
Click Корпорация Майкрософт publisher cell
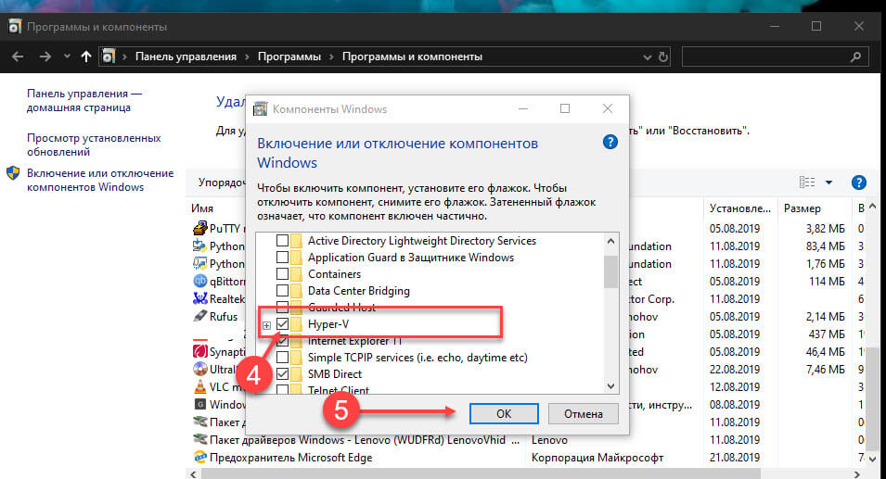coord(597,458)
